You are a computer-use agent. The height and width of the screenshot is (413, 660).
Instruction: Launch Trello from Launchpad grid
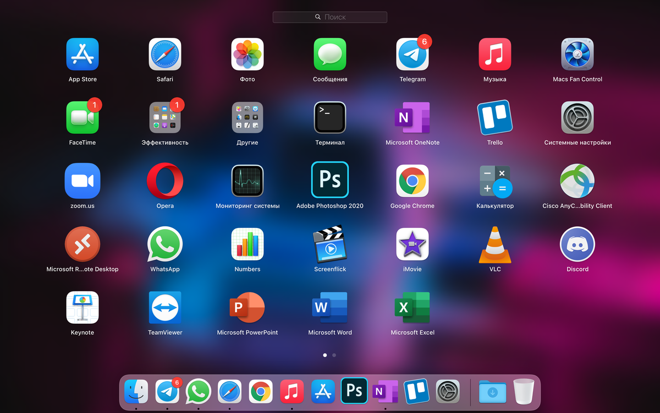(495, 118)
